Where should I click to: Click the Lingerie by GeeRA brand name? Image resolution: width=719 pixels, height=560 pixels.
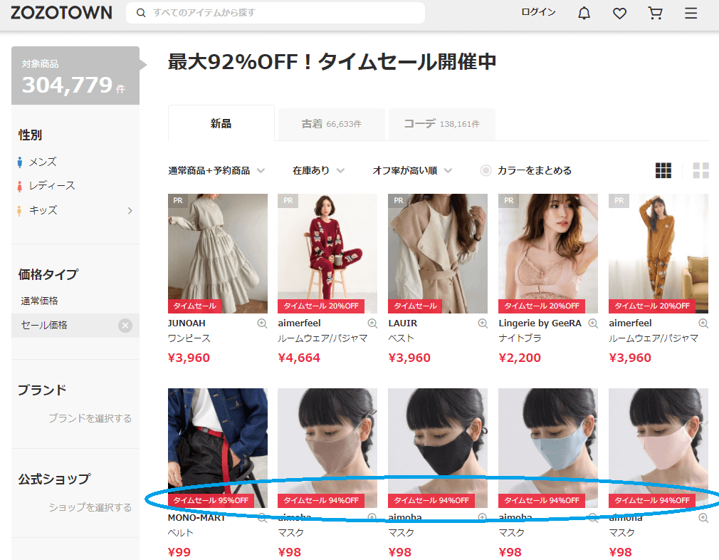(540, 323)
